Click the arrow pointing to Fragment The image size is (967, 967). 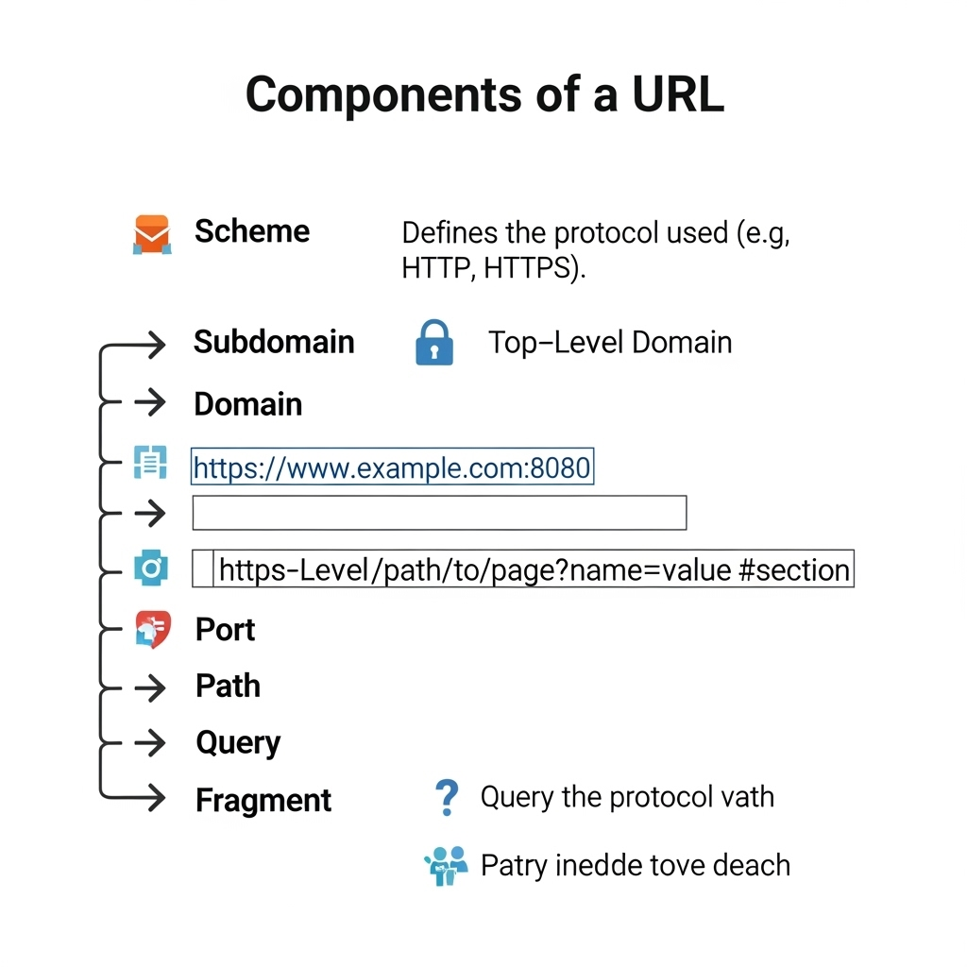tap(149, 799)
